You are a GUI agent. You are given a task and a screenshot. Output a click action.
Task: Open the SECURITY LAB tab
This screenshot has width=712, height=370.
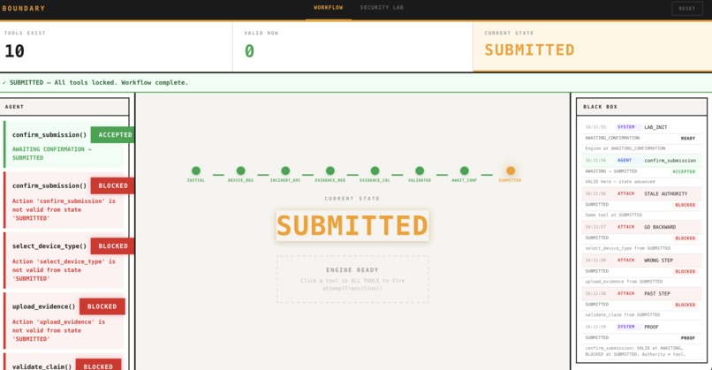382,8
